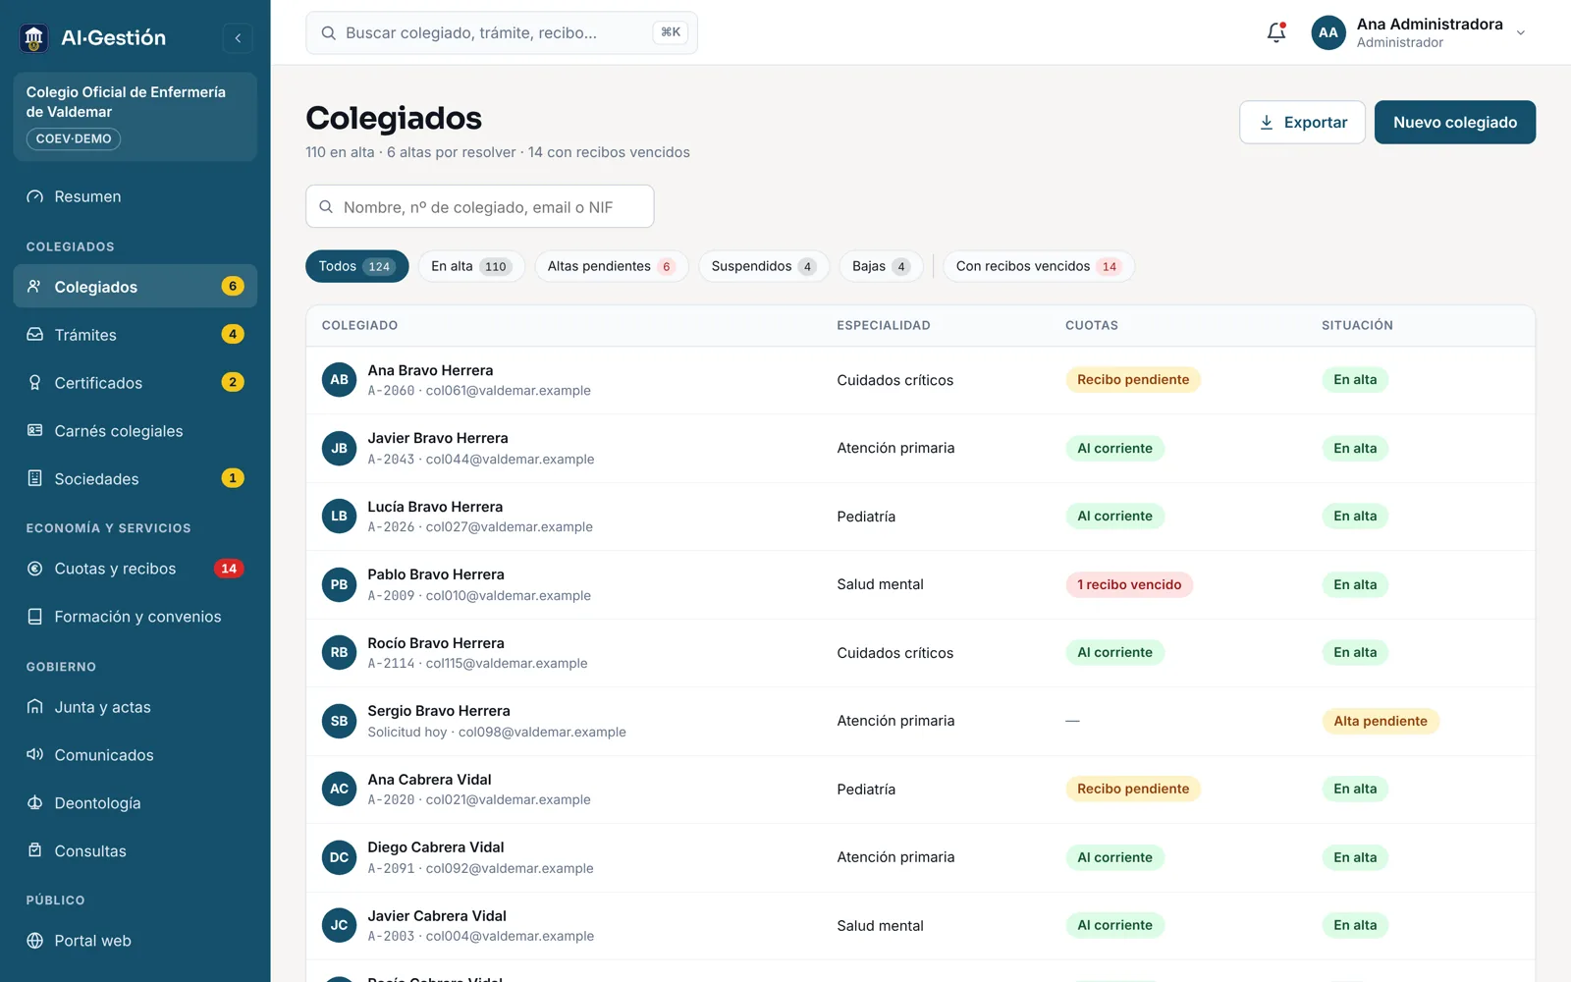The width and height of the screenshot is (1571, 982).
Task: Filter by Con recibos vencidos
Action: (x=1038, y=266)
